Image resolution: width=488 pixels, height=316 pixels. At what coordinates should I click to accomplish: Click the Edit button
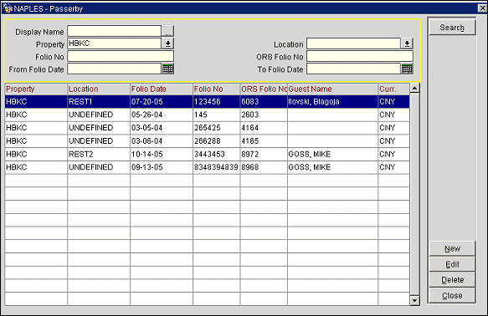pyautogui.click(x=452, y=264)
